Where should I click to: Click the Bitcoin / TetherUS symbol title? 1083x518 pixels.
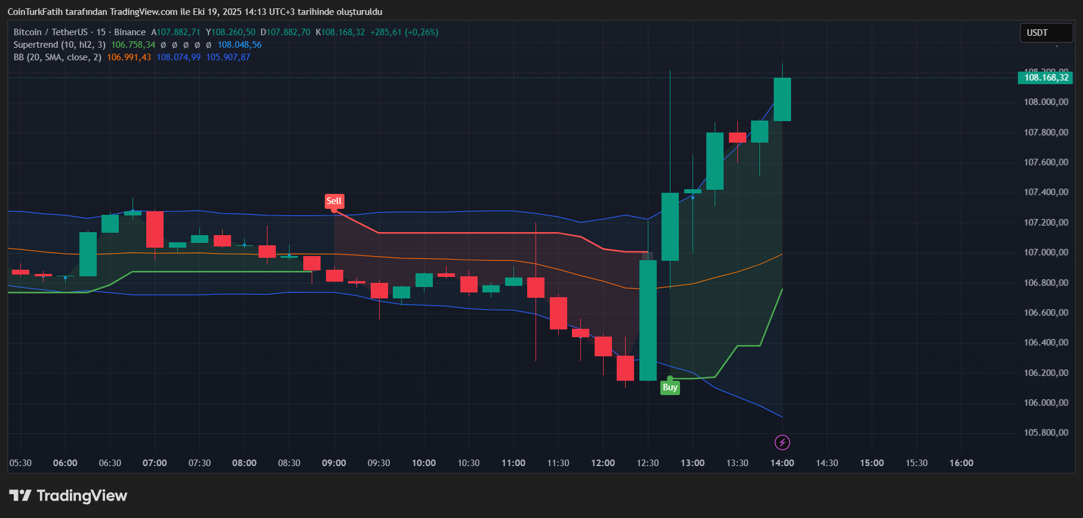pyautogui.click(x=50, y=32)
